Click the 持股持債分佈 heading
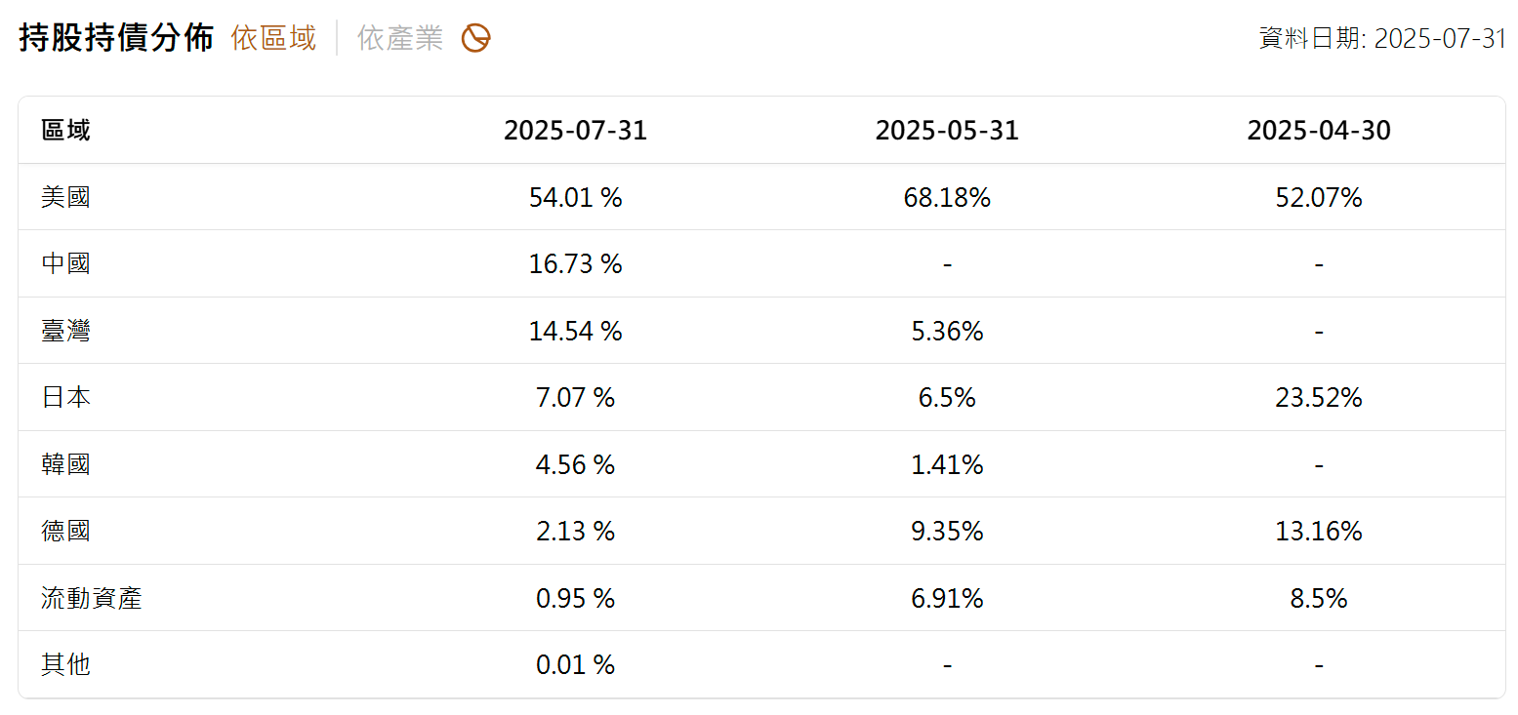The image size is (1518, 715). [x=116, y=39]
